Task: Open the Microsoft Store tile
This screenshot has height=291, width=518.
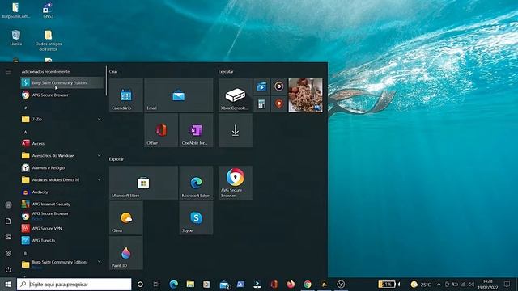Action: (143, 183)
